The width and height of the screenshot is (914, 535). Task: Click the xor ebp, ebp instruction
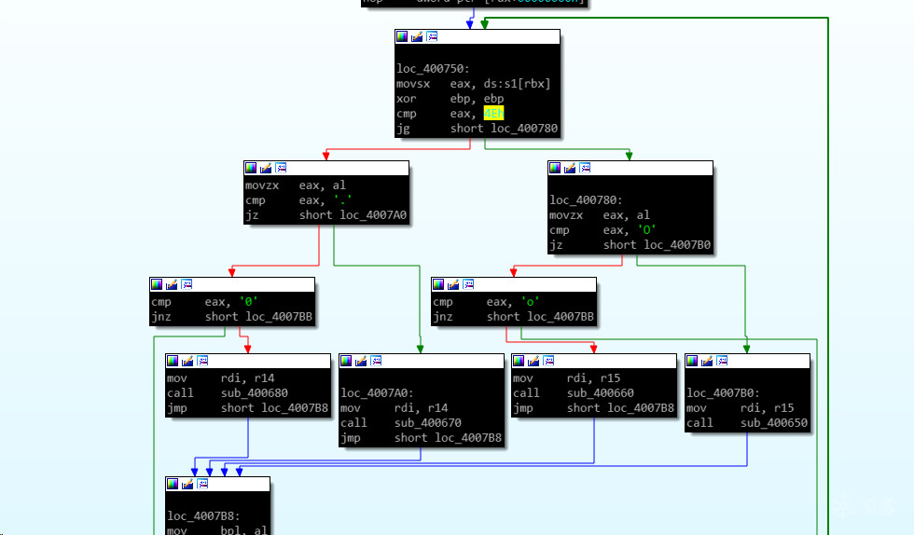point(450,99)
